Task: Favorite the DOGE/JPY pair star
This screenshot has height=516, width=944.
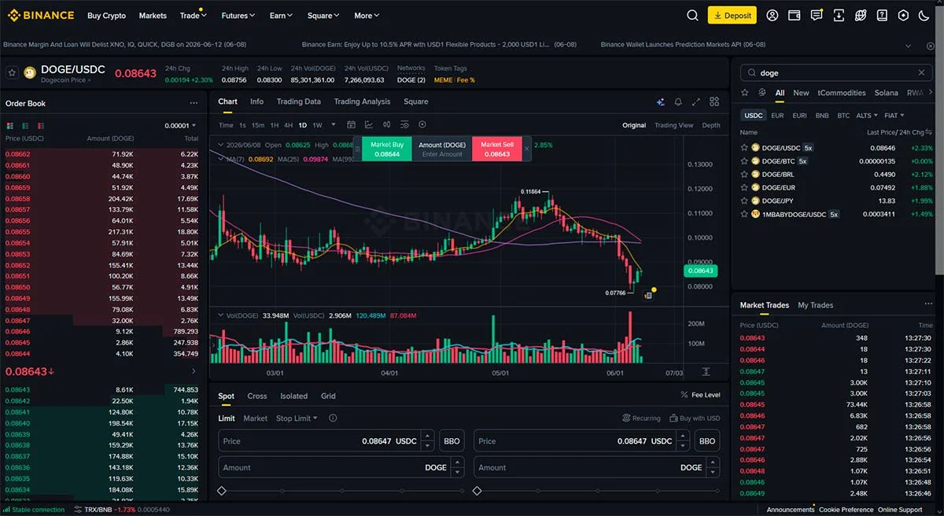Action: tap(744, 201)
